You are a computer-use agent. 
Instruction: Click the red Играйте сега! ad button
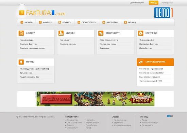(56, 99)
